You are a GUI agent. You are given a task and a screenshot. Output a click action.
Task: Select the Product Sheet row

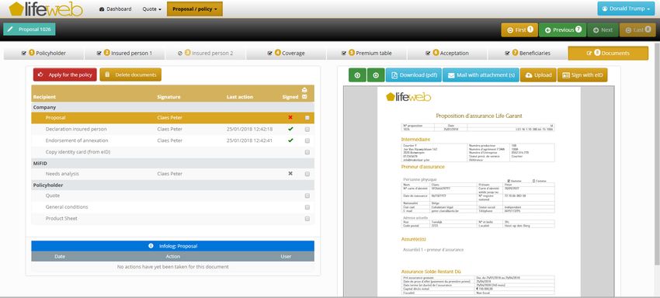pos(172,218)
